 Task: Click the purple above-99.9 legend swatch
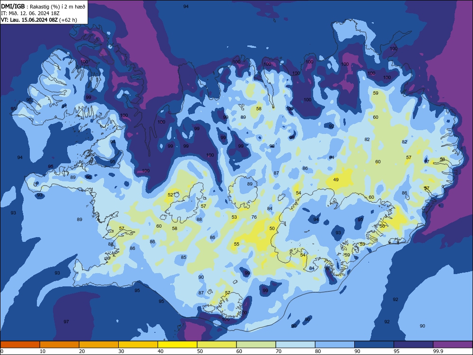point(453,345)
